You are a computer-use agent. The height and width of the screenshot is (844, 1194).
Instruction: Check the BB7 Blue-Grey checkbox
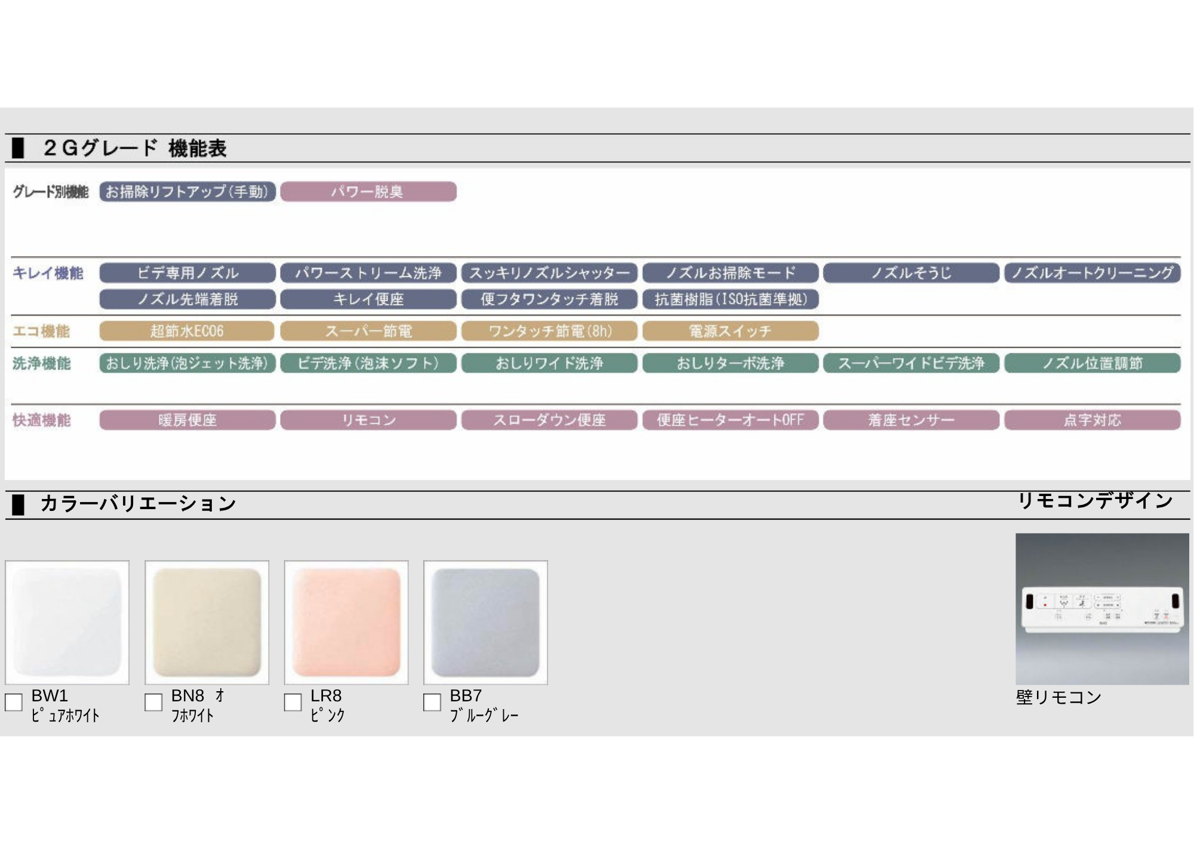432,702
